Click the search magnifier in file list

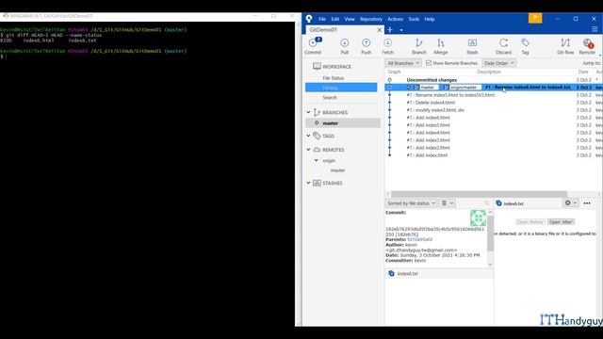(x=487, y=203)
